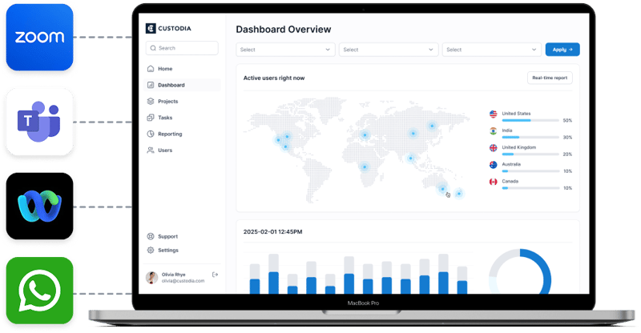Screen dimensions: 641x333
Task: Click the Reporting pie icon
Action: [x=151, y=134]
